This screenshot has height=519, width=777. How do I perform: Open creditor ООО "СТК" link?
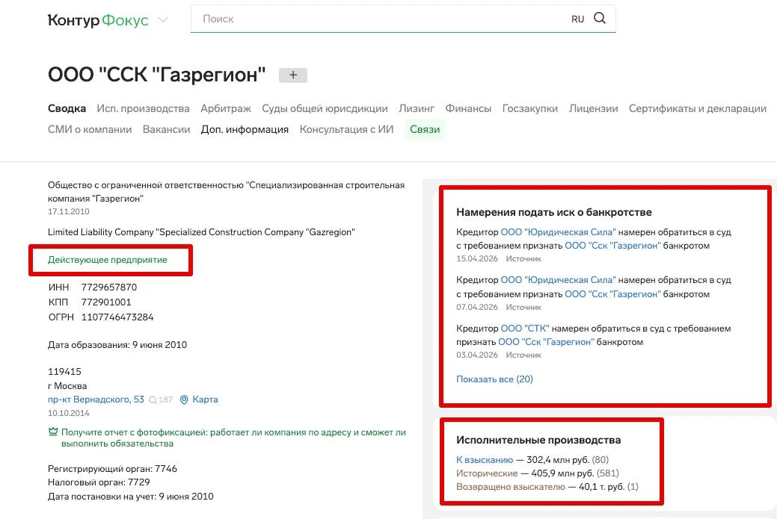[524, 329]
